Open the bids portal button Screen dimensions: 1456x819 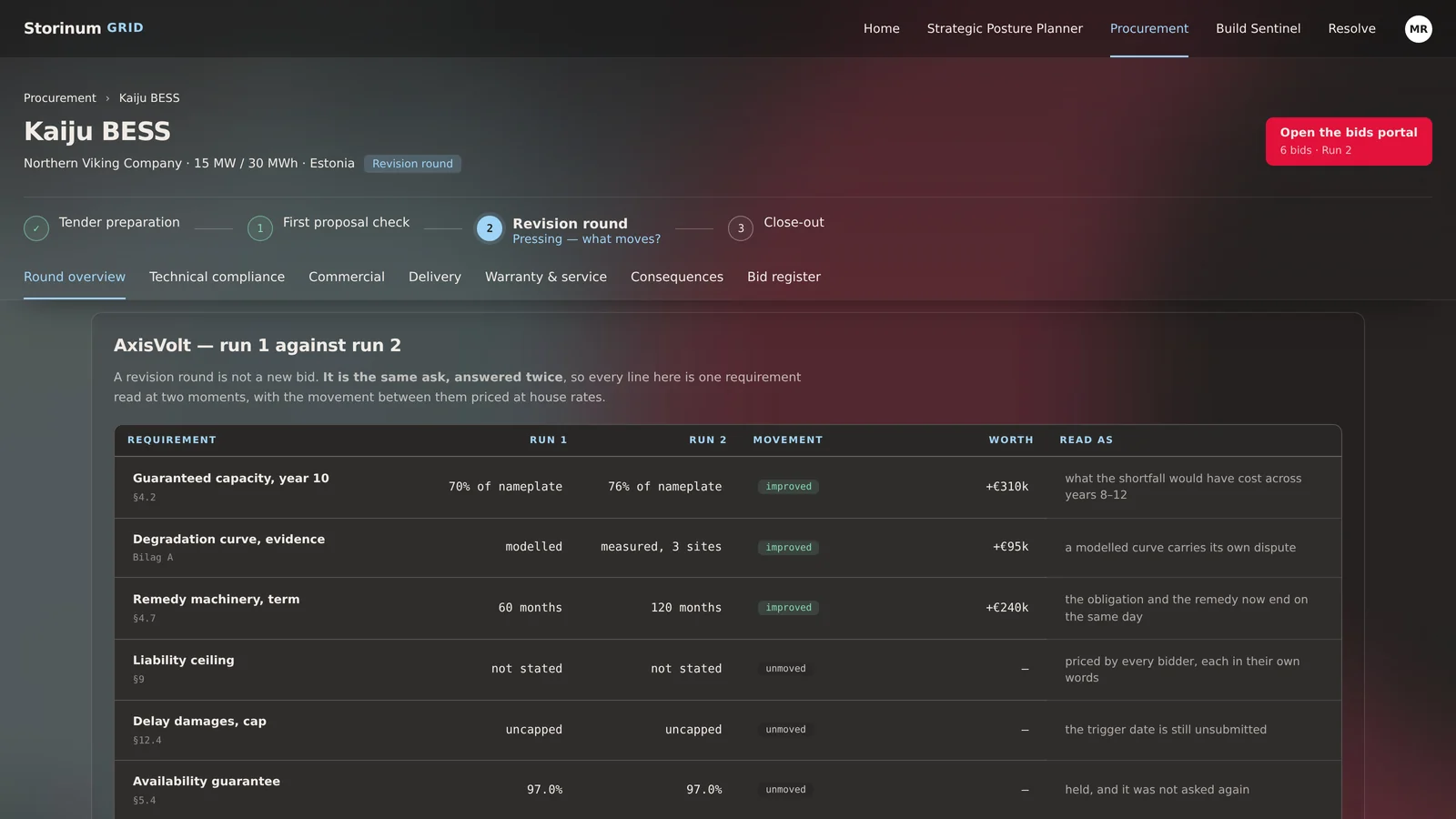1349,141
